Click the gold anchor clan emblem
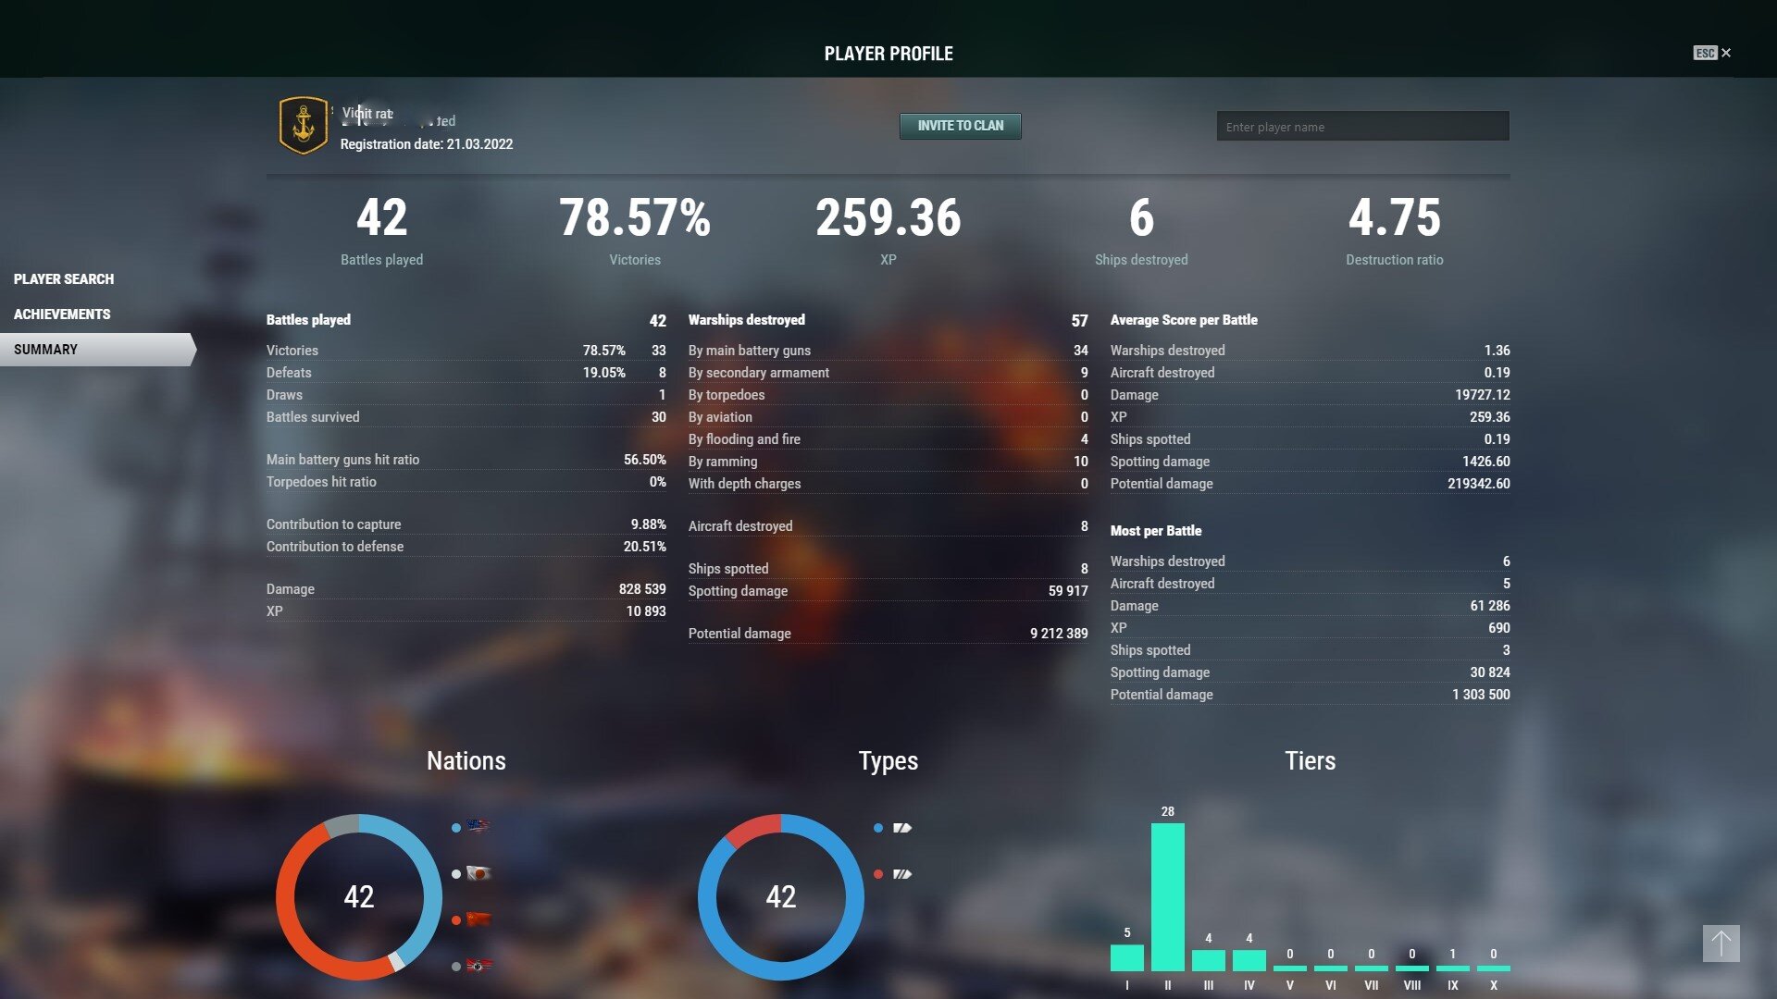Screen dimensions: 1777x999 click(304, 126)
